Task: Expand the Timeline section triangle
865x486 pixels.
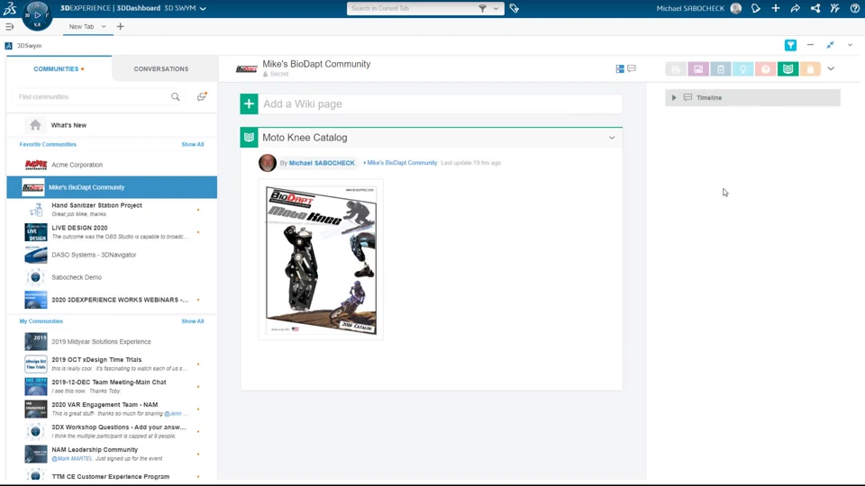Action: point(674,97)
